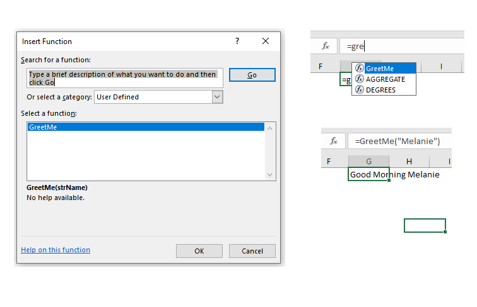Click the formula bar containing =GreetMe("Melanie")
The image size is (477, 307).
399,141
